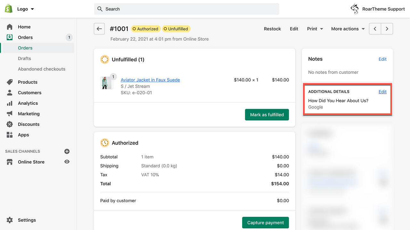The width and height of the screenshot is (410, 230).
Task: Go to next order chevron
Action: [x=387, y=29]
